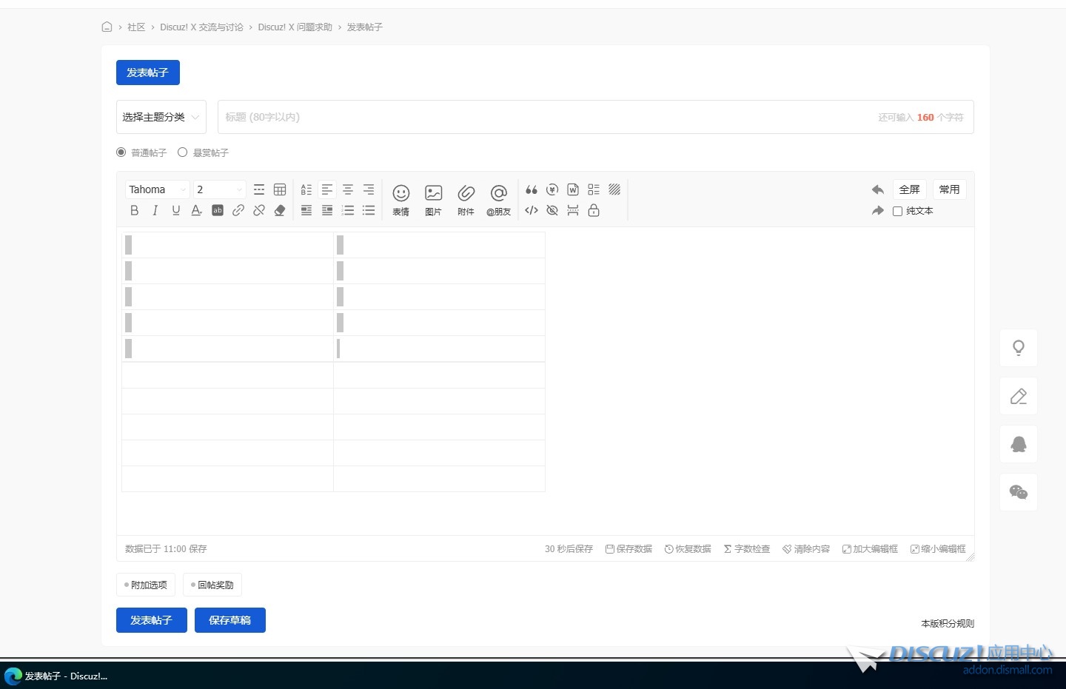Click 恢复数据 in editor footer
This screenshot has height=689, width=1066.
click(688, 549)
